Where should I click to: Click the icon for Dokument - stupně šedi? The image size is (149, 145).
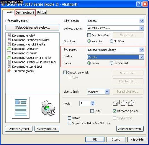coord(9,66)
